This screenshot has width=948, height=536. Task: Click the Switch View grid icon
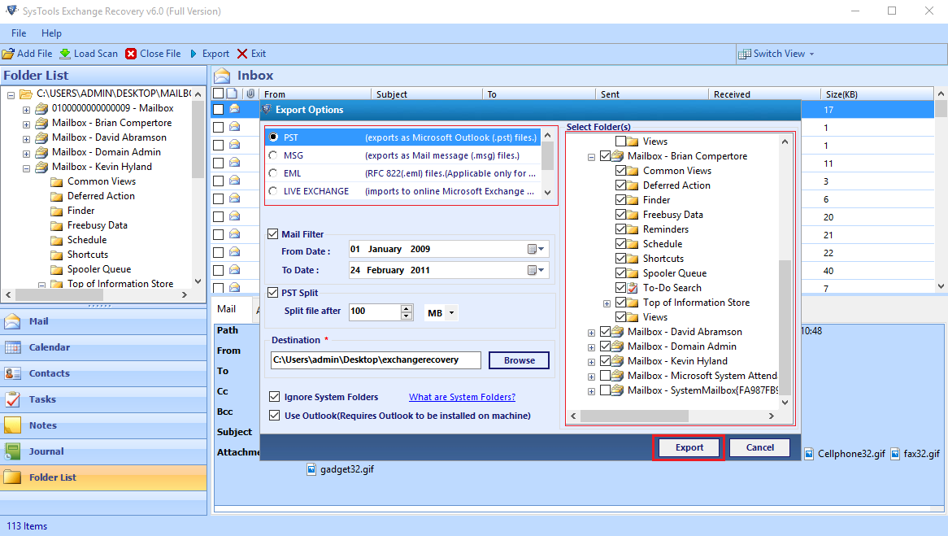click(745, 54)
